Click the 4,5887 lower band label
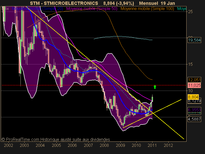 click(194, 119)
